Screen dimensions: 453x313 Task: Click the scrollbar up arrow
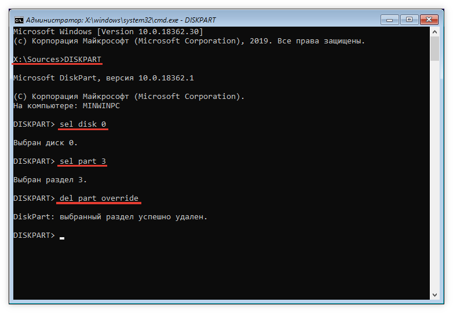pyautogui.click(x=434, y=32)
